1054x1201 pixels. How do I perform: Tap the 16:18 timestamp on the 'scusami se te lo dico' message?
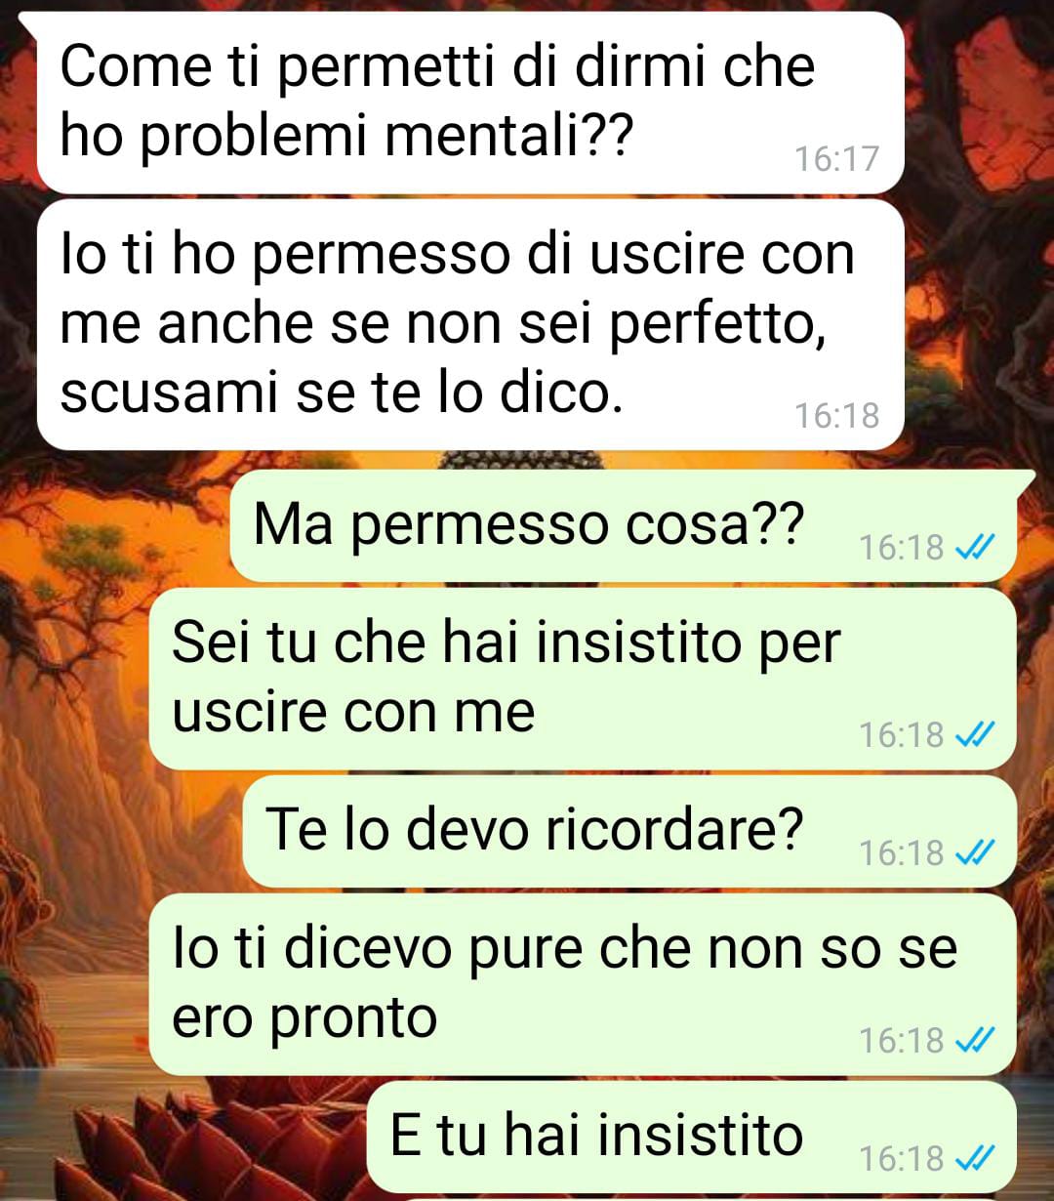837,415
